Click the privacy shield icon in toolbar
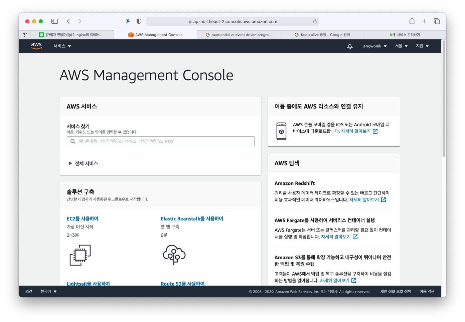 139,21
